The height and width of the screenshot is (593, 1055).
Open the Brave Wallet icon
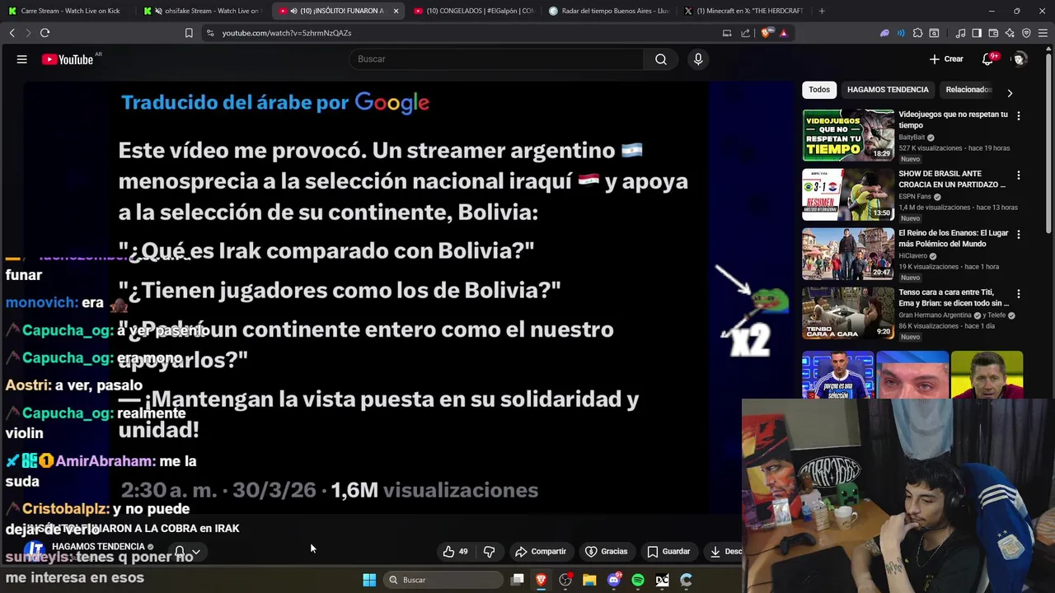click(993, 33)
